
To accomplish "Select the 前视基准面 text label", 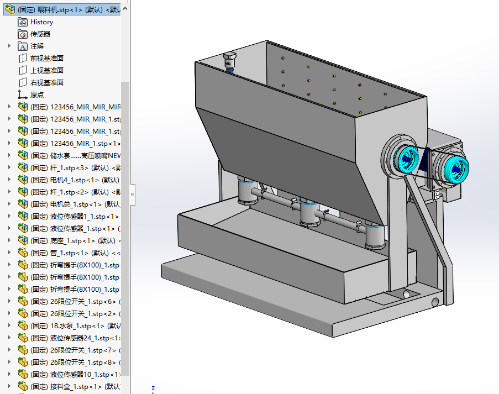I will pos(47,58).
